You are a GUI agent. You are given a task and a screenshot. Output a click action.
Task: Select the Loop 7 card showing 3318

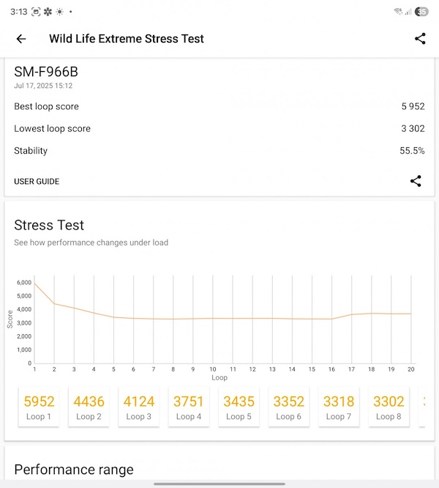coord(339,407)
